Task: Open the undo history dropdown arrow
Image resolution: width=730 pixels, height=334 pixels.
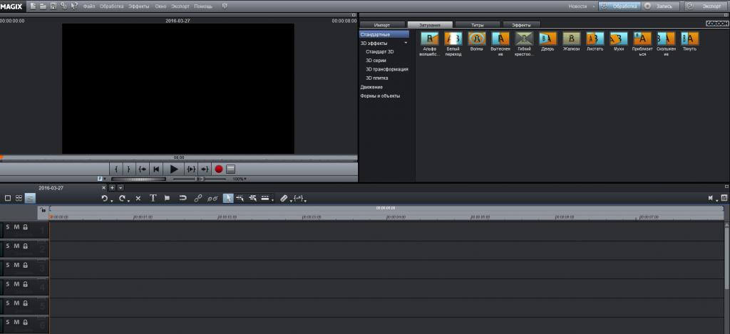Action: (112, 201)
